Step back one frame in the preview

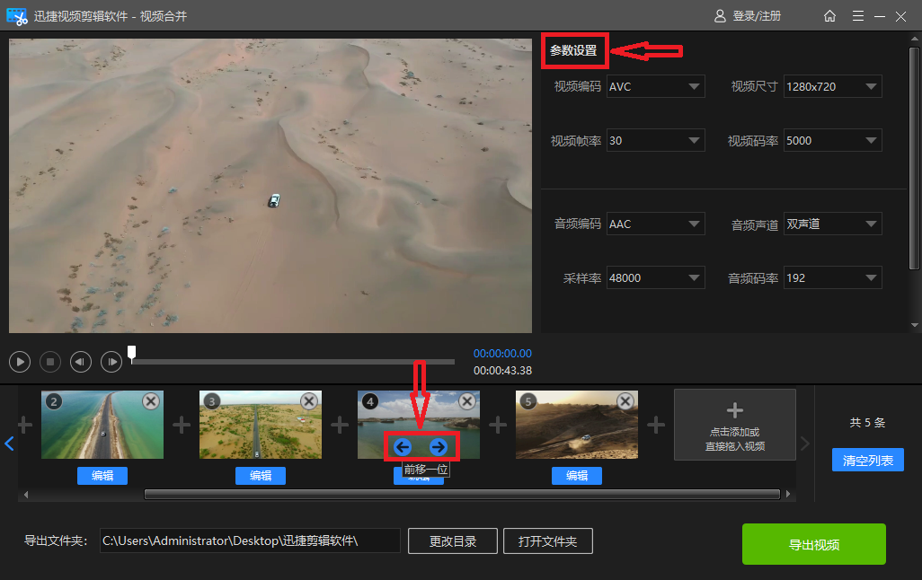coord(80,361)
